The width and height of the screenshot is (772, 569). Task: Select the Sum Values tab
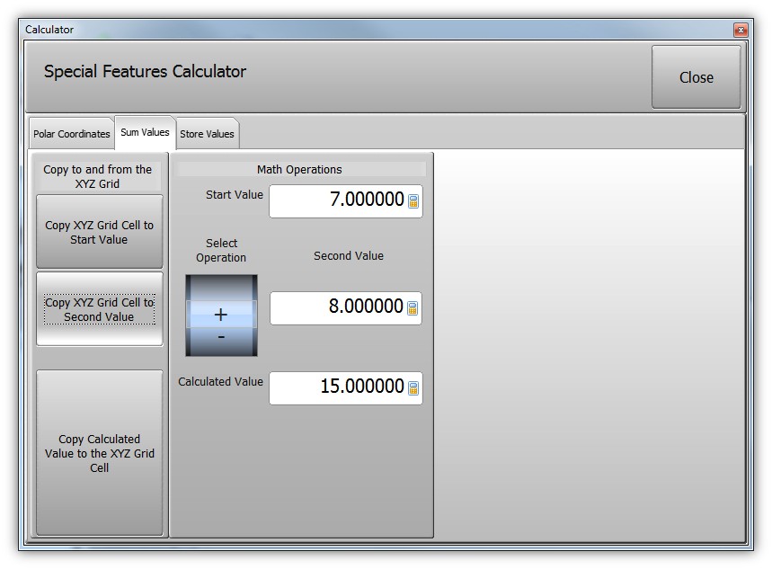[x=145, y=132]
